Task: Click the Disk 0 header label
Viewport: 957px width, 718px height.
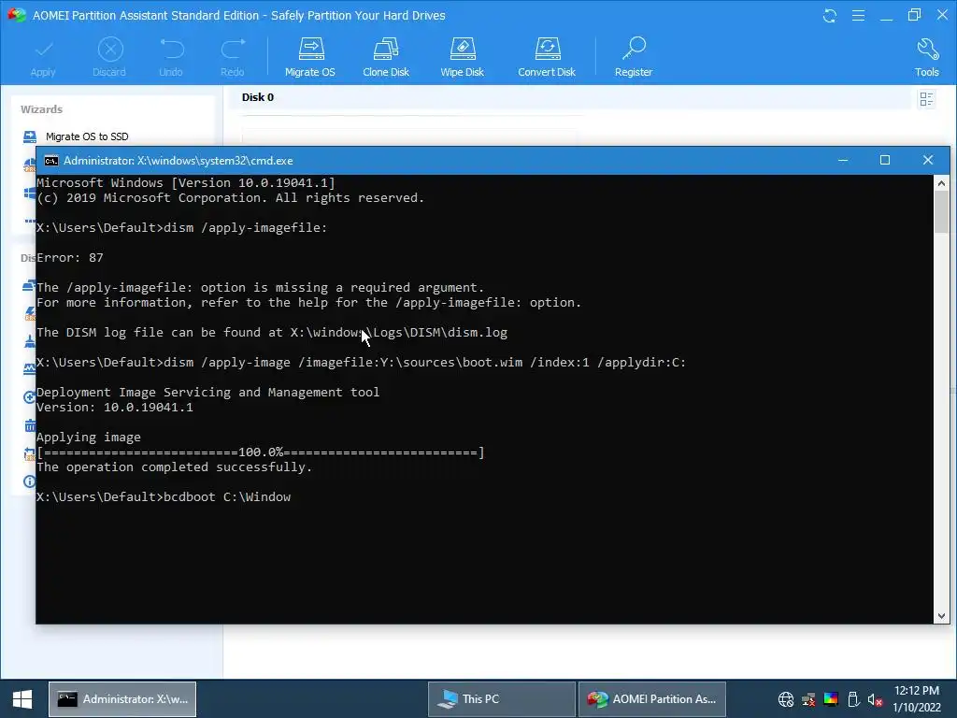Action: coord(258,97)
